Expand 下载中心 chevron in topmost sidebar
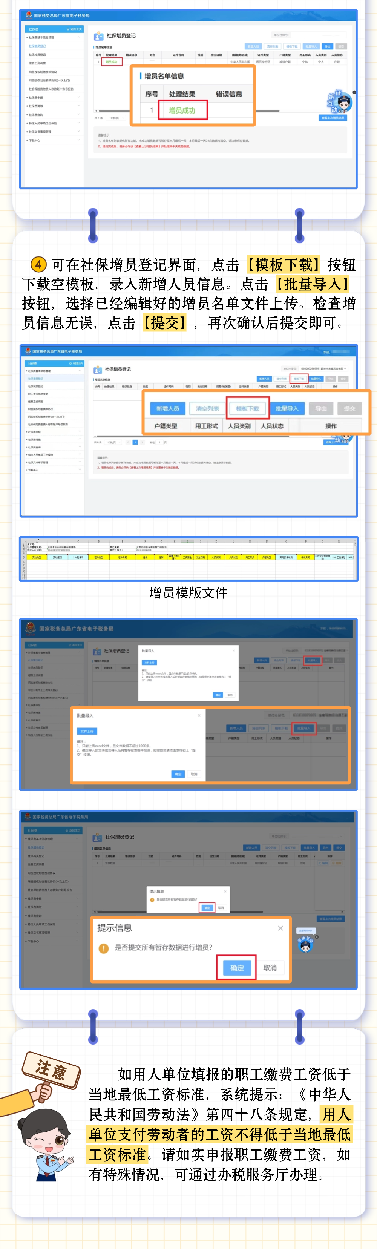Viewport: 377px width, 1249px height. coord(78,140)
